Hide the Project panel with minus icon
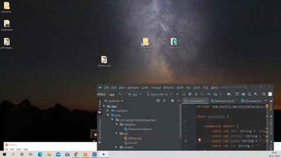The image size is (281, 158). [x=179, y=101]
